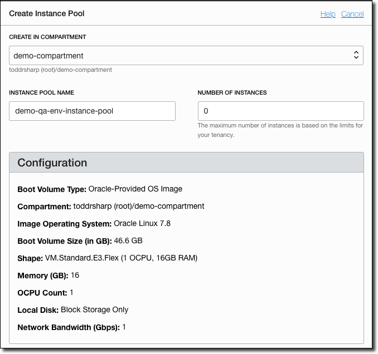This screenshot has width=378, height=354.
Task: Click the Number of Instances field
Action: (280, 111)
